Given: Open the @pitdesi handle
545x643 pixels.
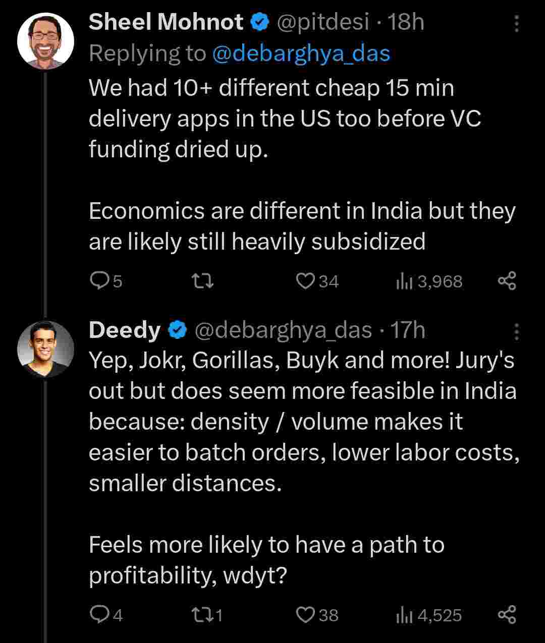Looking at the screenshot, I should click(x=323, y=23).
